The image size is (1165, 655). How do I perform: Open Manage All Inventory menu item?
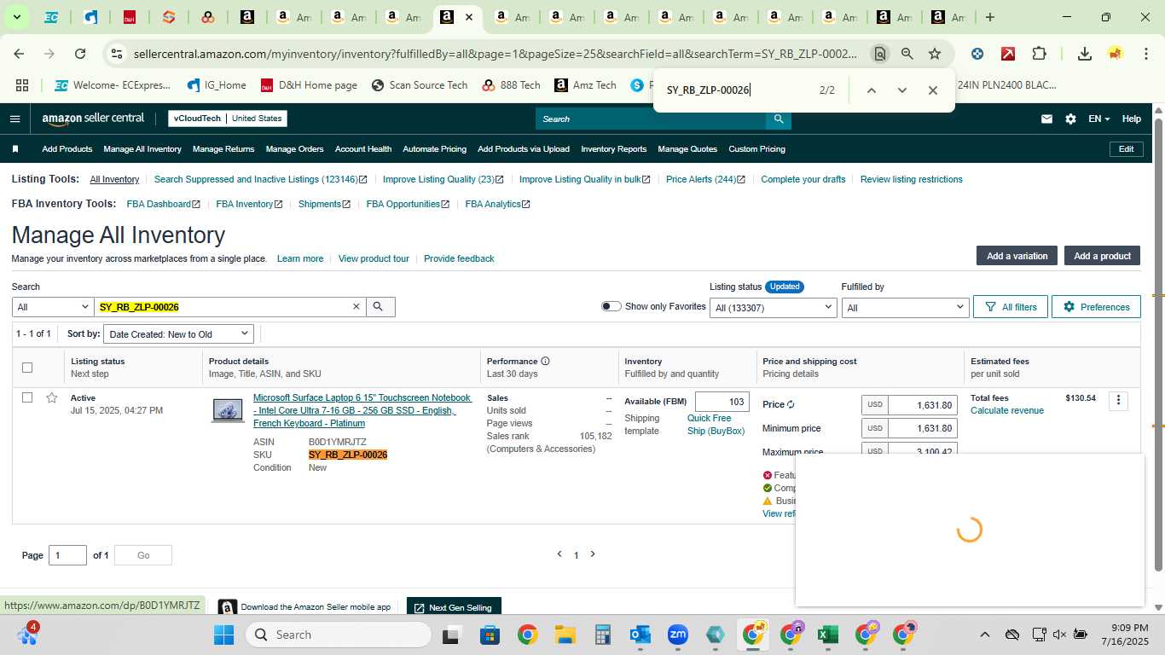(x=142, y=149)
